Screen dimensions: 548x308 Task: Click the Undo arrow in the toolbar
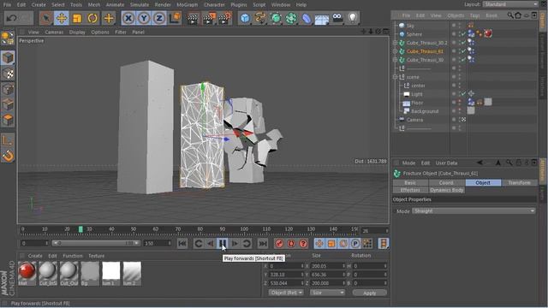[11, 18]
